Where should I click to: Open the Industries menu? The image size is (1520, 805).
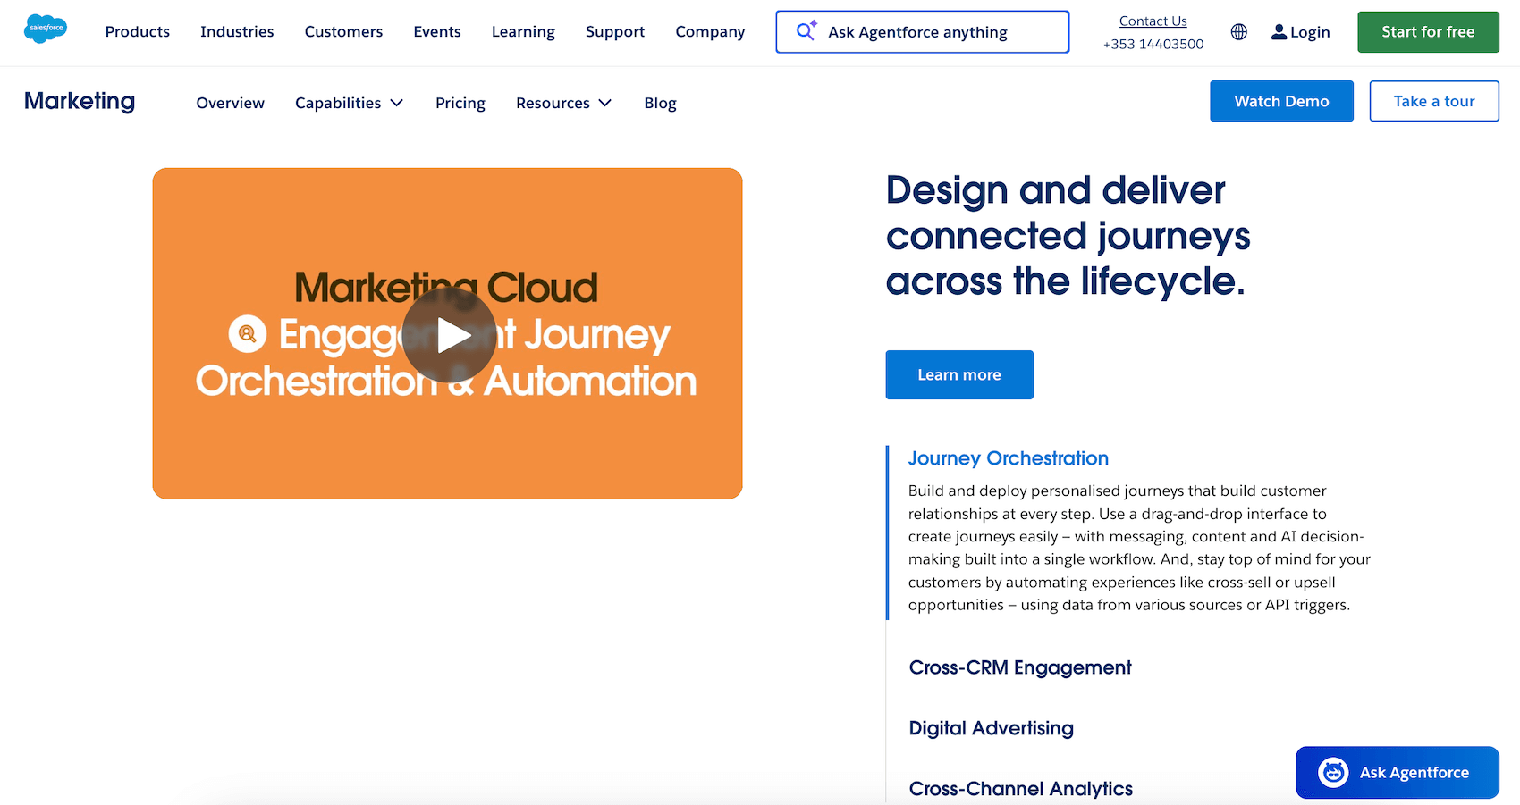(237, 31)
